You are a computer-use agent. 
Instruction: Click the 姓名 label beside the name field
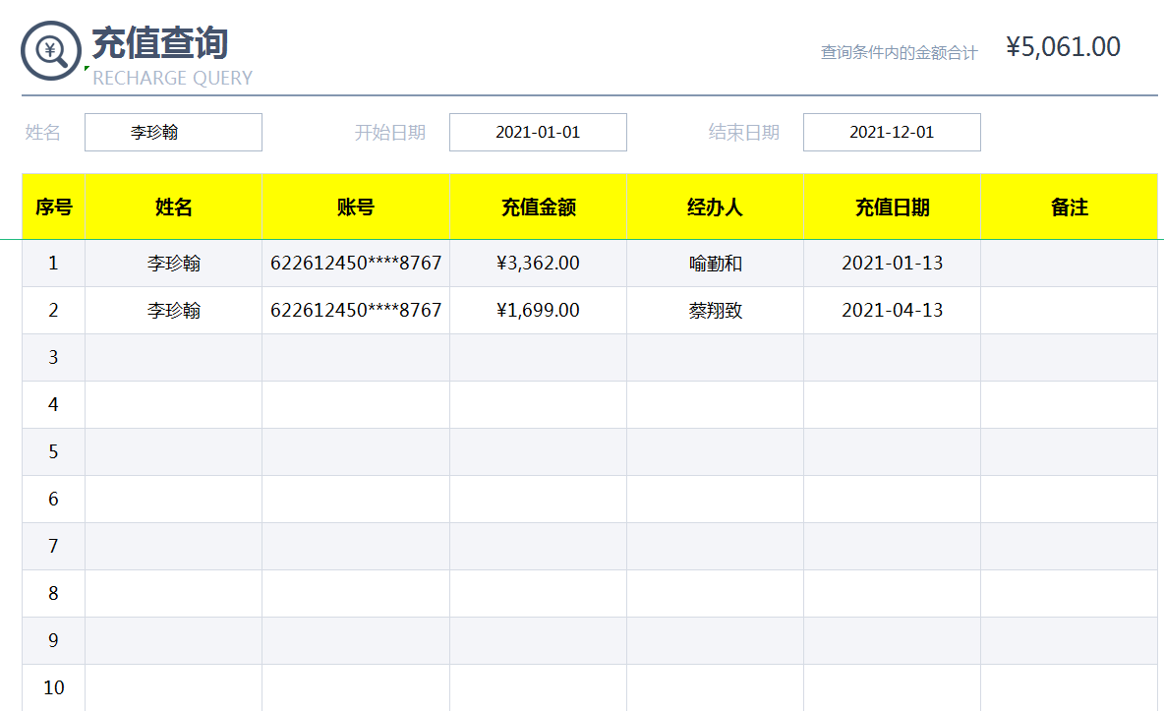[x=43, y=132]
